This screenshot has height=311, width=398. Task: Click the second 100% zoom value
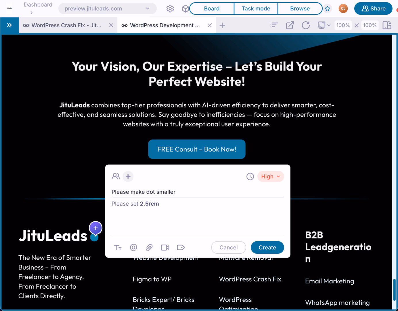[370, 25]
